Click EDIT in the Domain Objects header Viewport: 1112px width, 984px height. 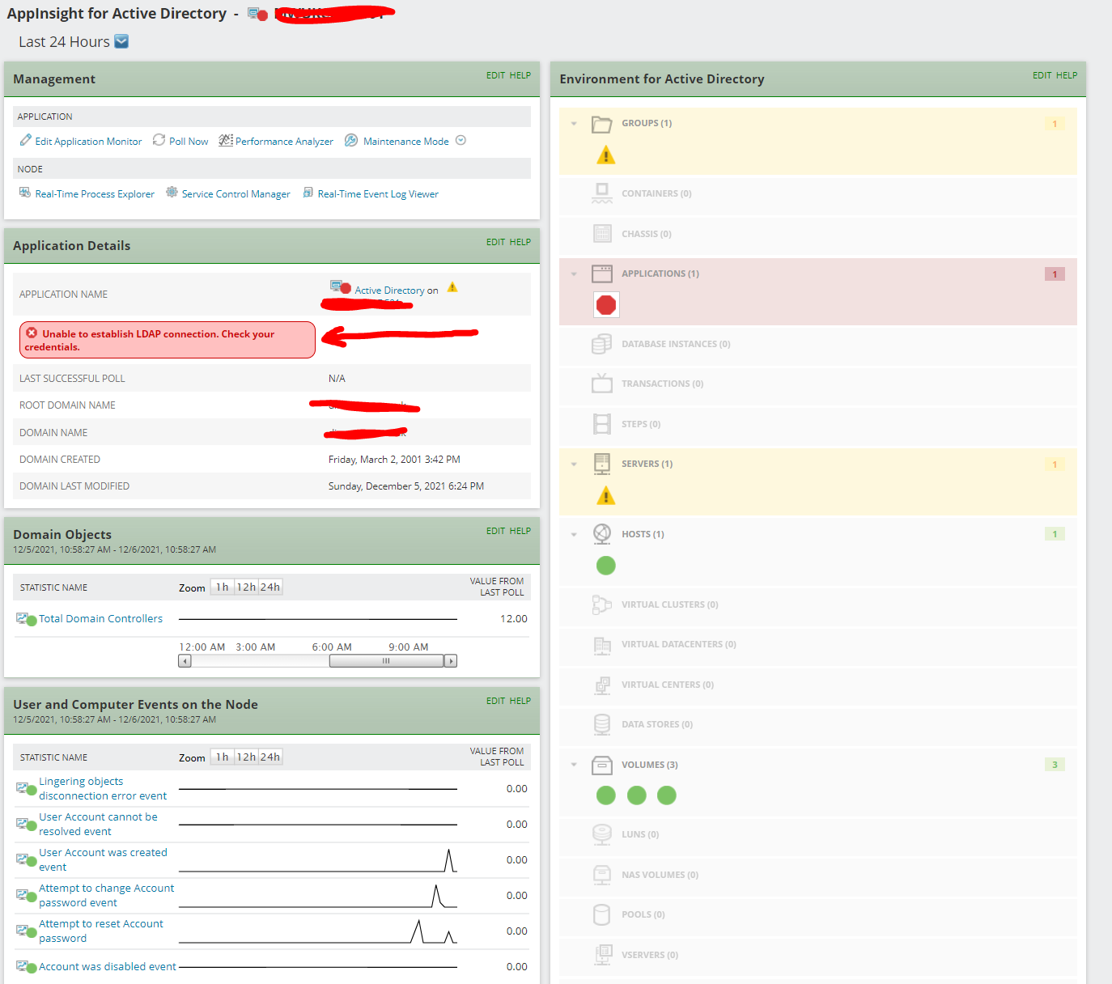click(495, 531)
